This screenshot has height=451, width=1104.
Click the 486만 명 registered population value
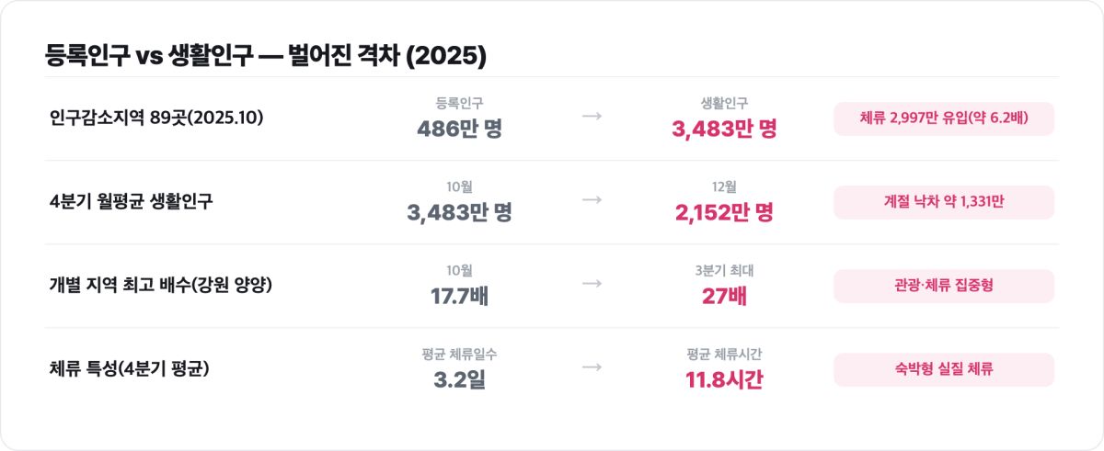coord(459,129)
